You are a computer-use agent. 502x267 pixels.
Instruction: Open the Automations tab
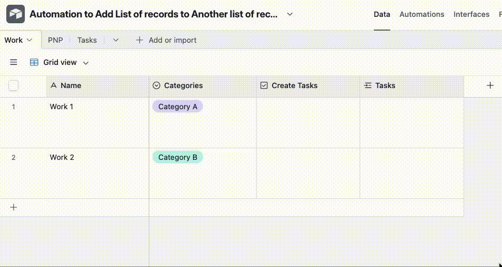422,14
